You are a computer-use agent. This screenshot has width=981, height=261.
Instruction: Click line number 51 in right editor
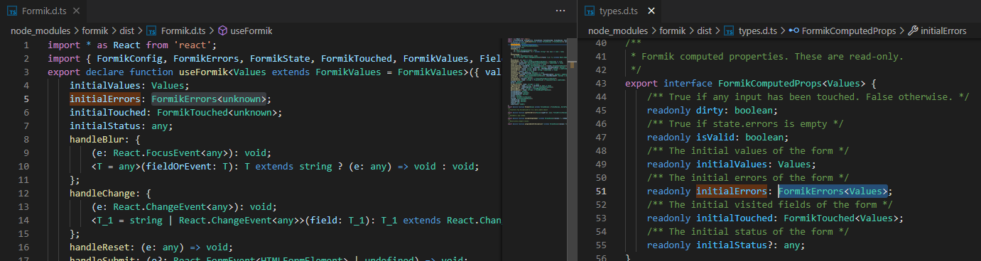600,191
